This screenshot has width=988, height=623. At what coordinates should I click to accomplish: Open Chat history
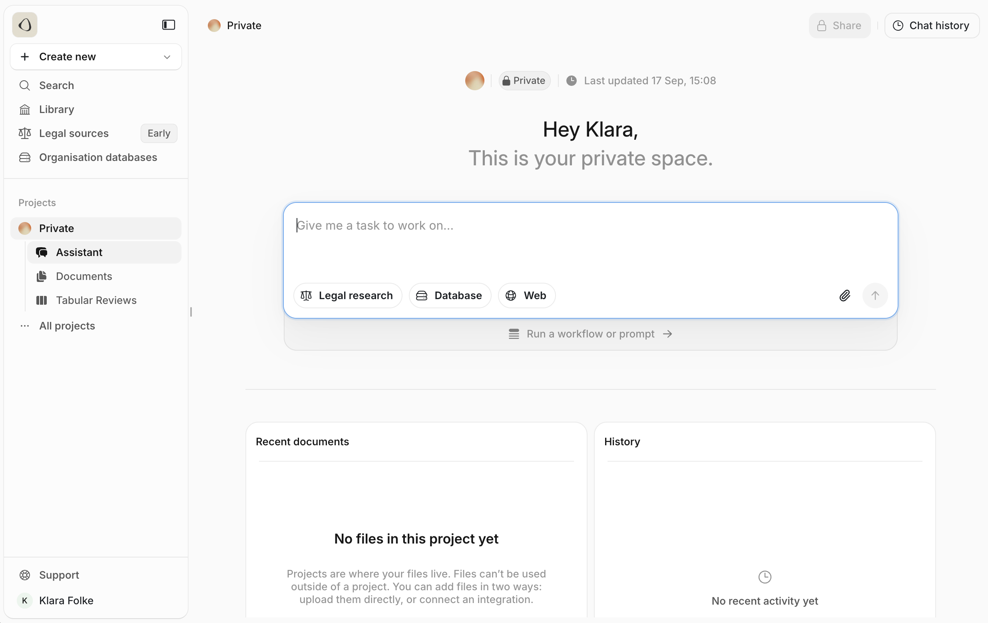click(x=931, y=26)
